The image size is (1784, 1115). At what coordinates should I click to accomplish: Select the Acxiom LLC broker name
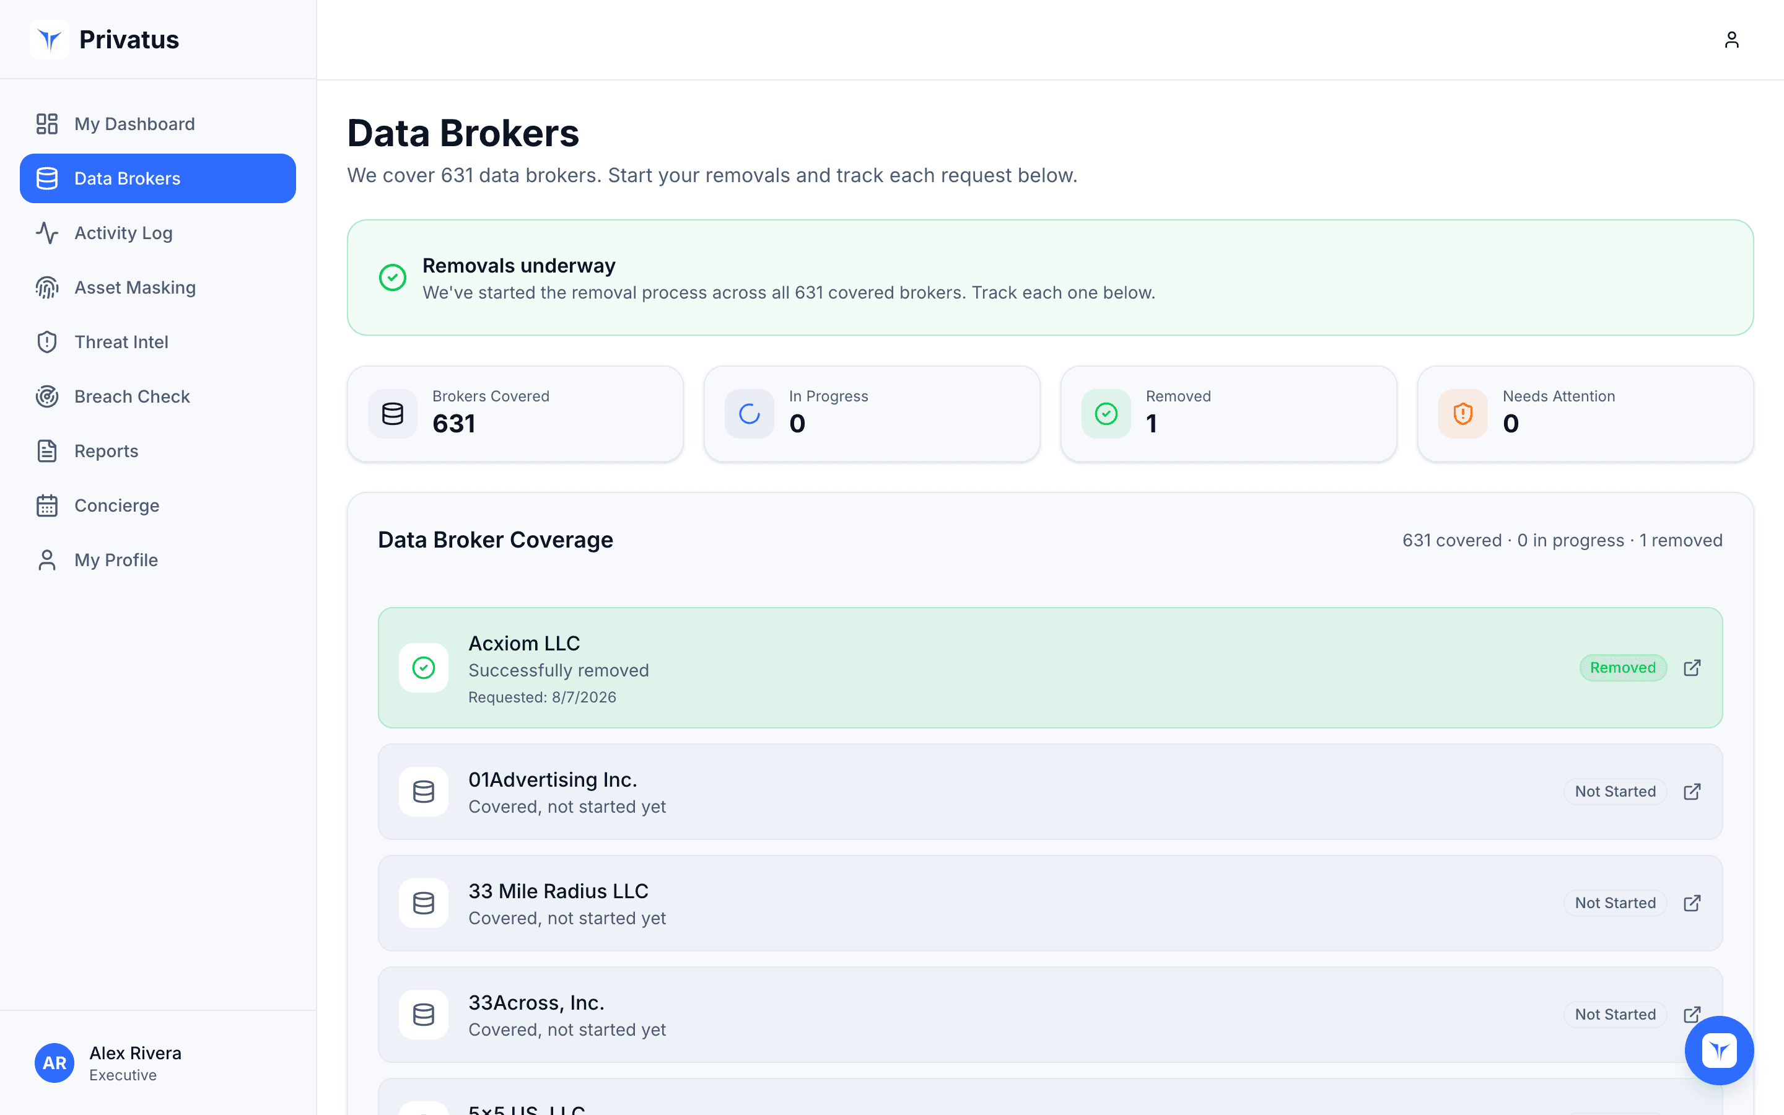[524, 644]
